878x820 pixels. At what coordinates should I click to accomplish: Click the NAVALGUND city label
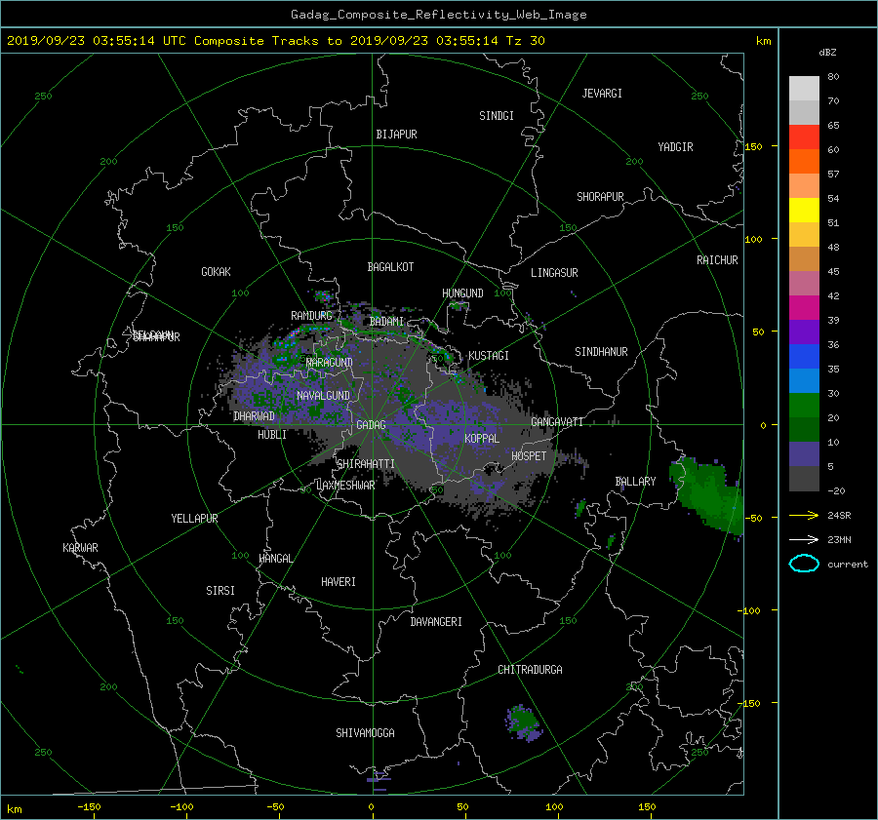(323, 395)
